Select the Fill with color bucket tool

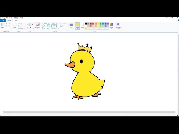click(x=30, y=25)
